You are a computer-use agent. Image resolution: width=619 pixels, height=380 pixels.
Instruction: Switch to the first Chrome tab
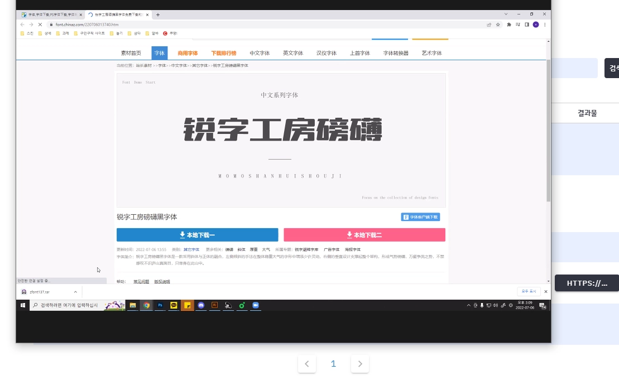pos(51,15)
